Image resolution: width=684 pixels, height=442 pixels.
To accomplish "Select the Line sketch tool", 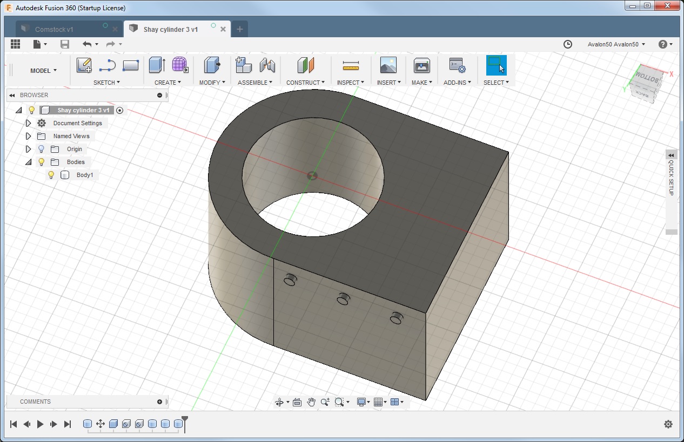I will 108,65.
